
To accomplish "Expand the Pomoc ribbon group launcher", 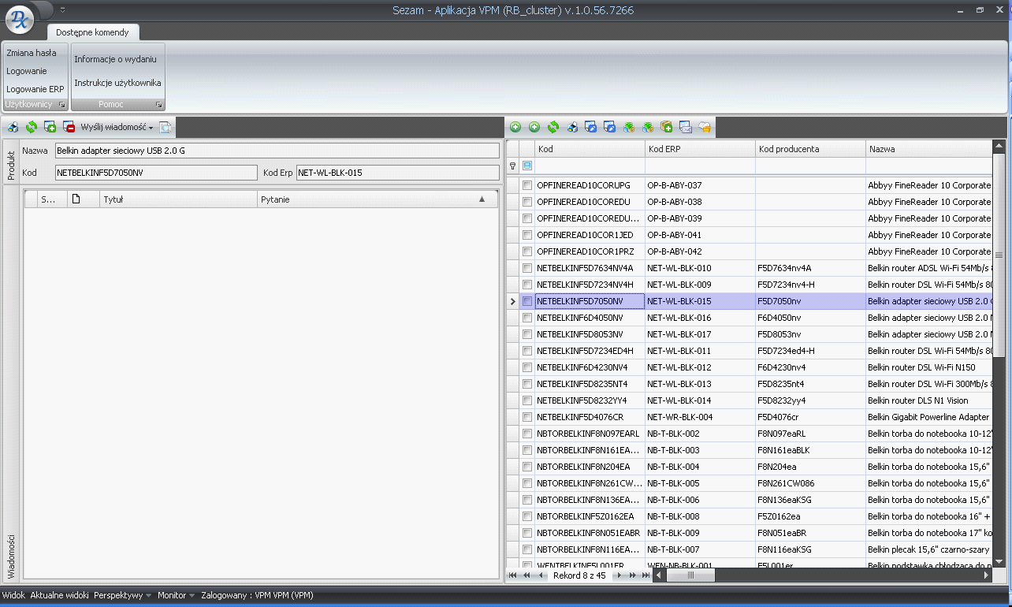I will (x=158, y=105).
